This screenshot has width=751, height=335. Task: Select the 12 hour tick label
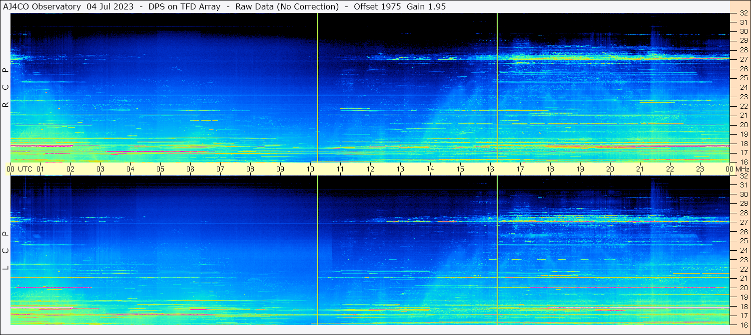[x=370, y=169]
